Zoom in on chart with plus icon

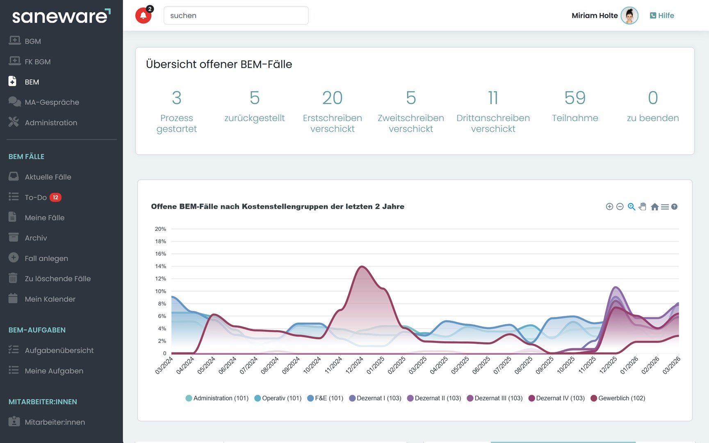609,207
